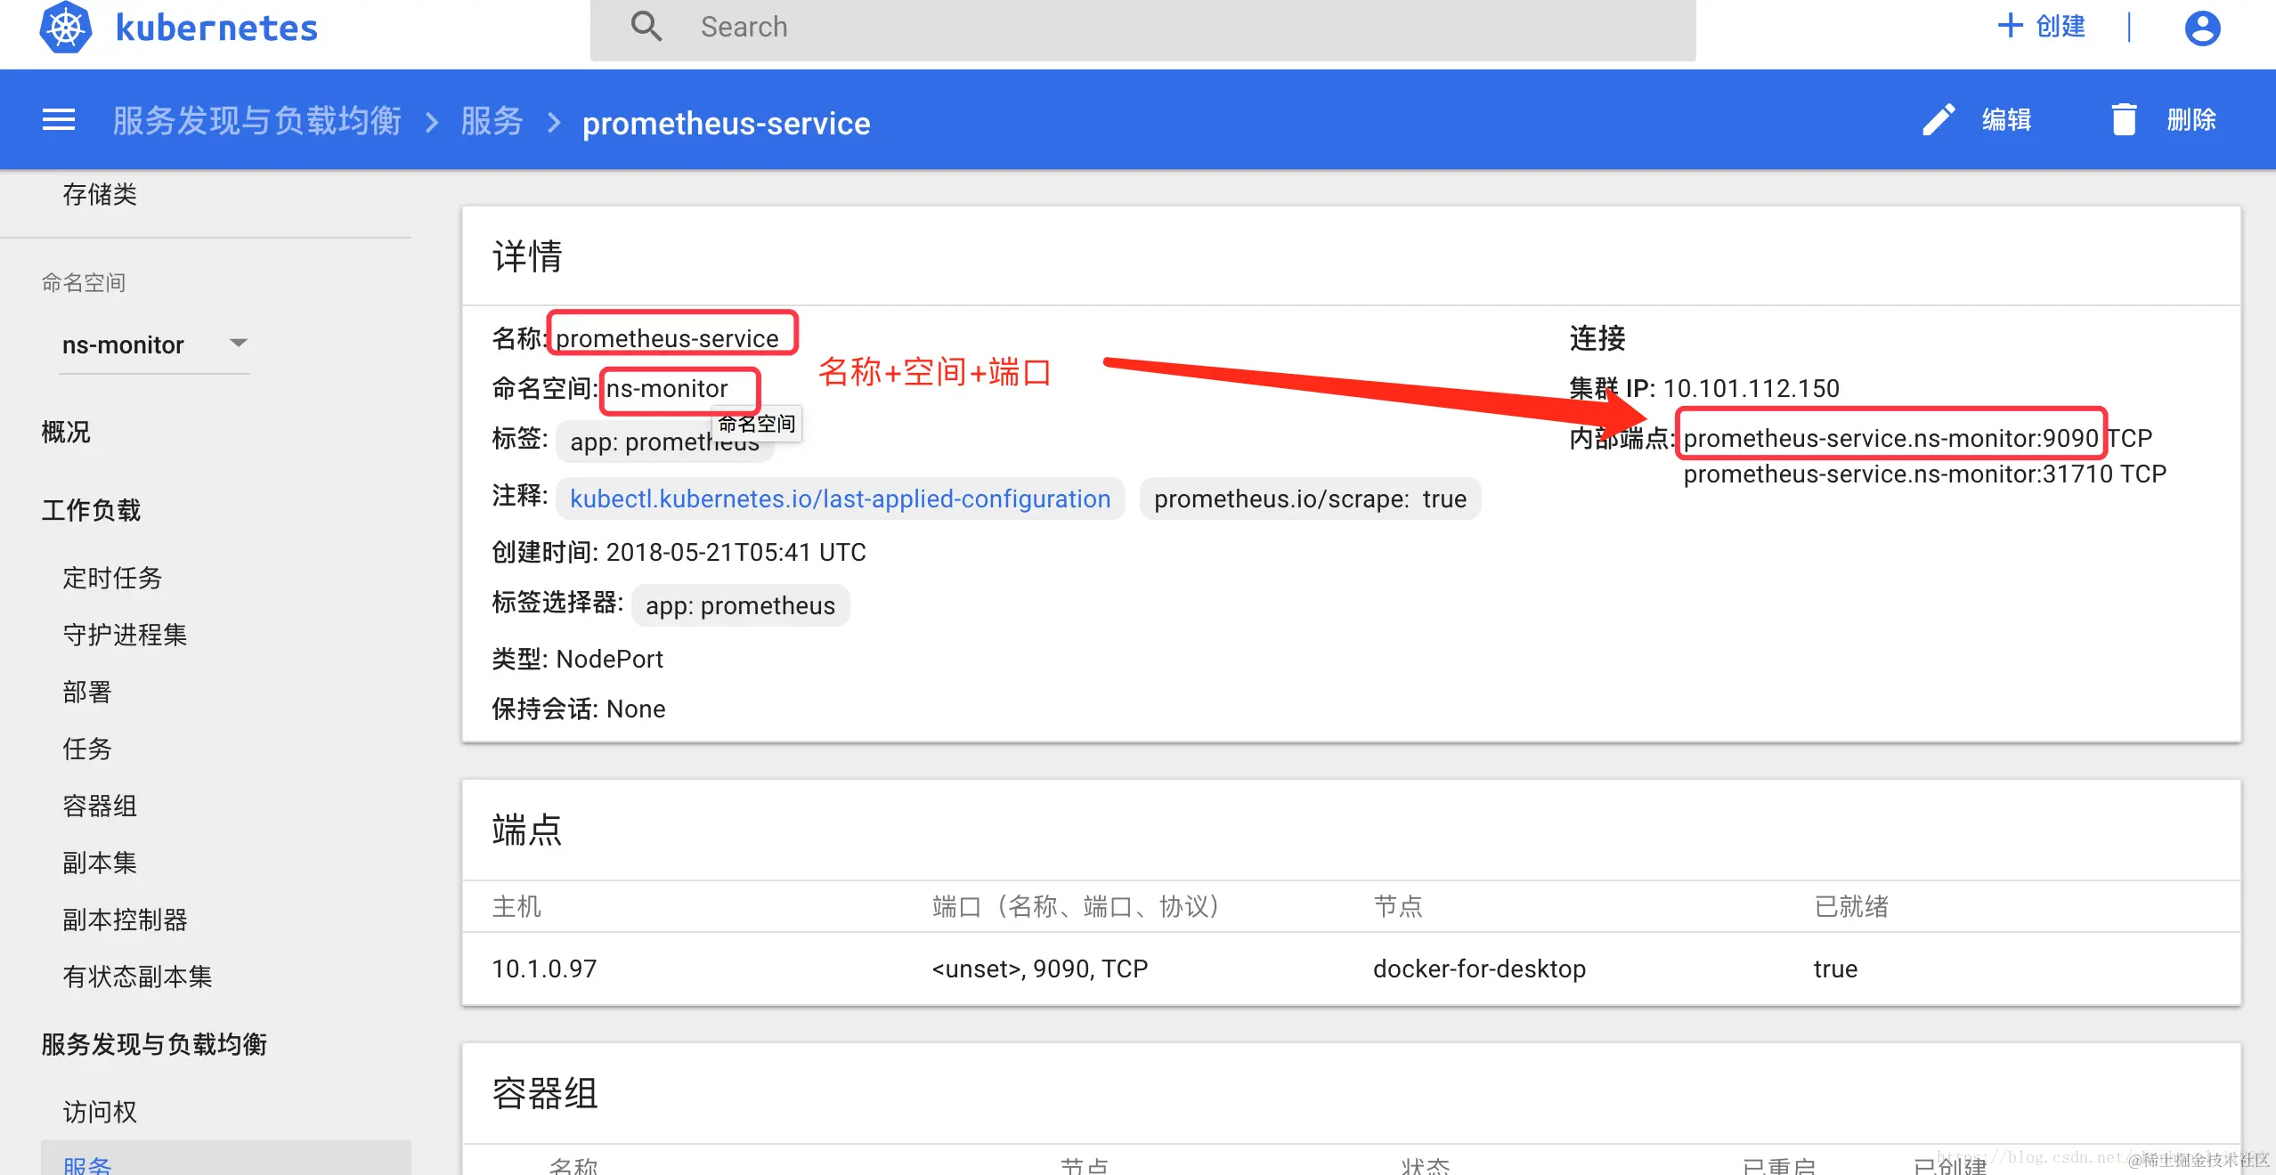2276x1175 pixels.
Task: Click the search magnifier icon
Action: [646, 27]
